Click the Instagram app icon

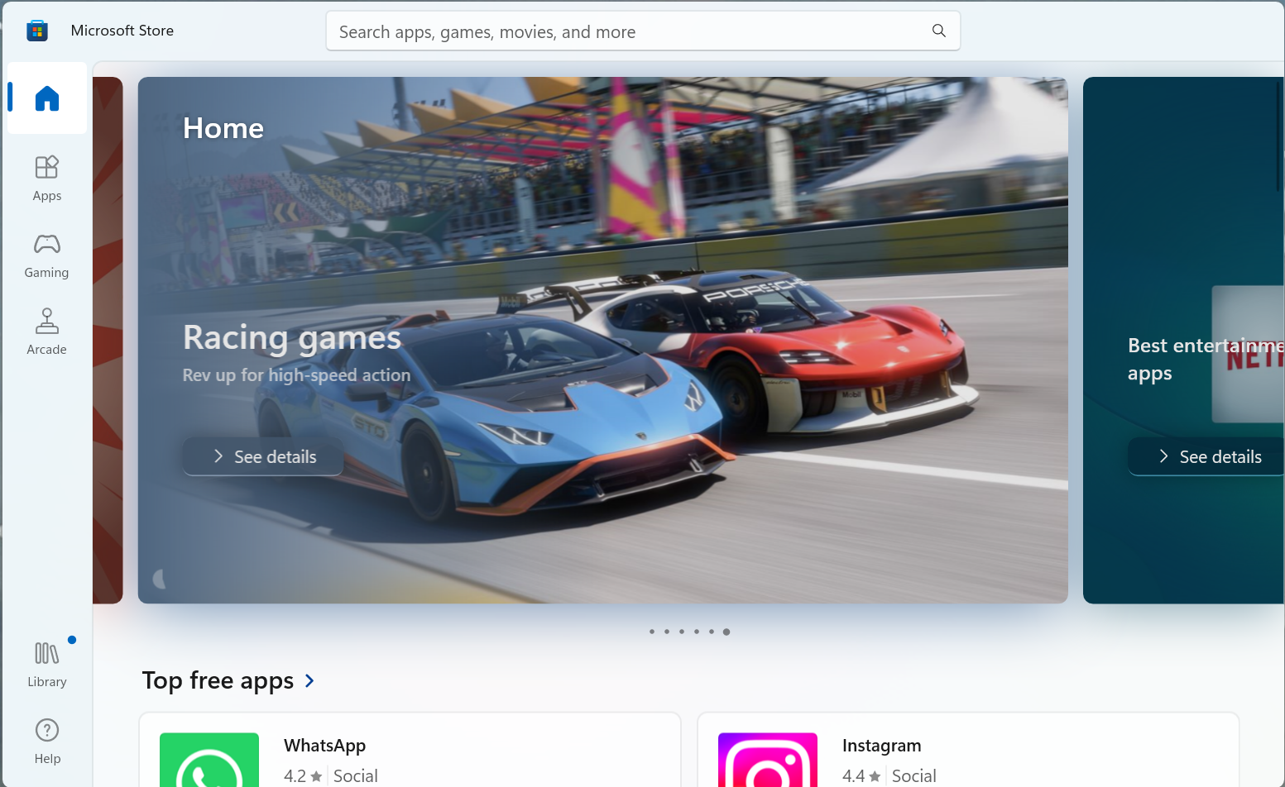[768, 761]
